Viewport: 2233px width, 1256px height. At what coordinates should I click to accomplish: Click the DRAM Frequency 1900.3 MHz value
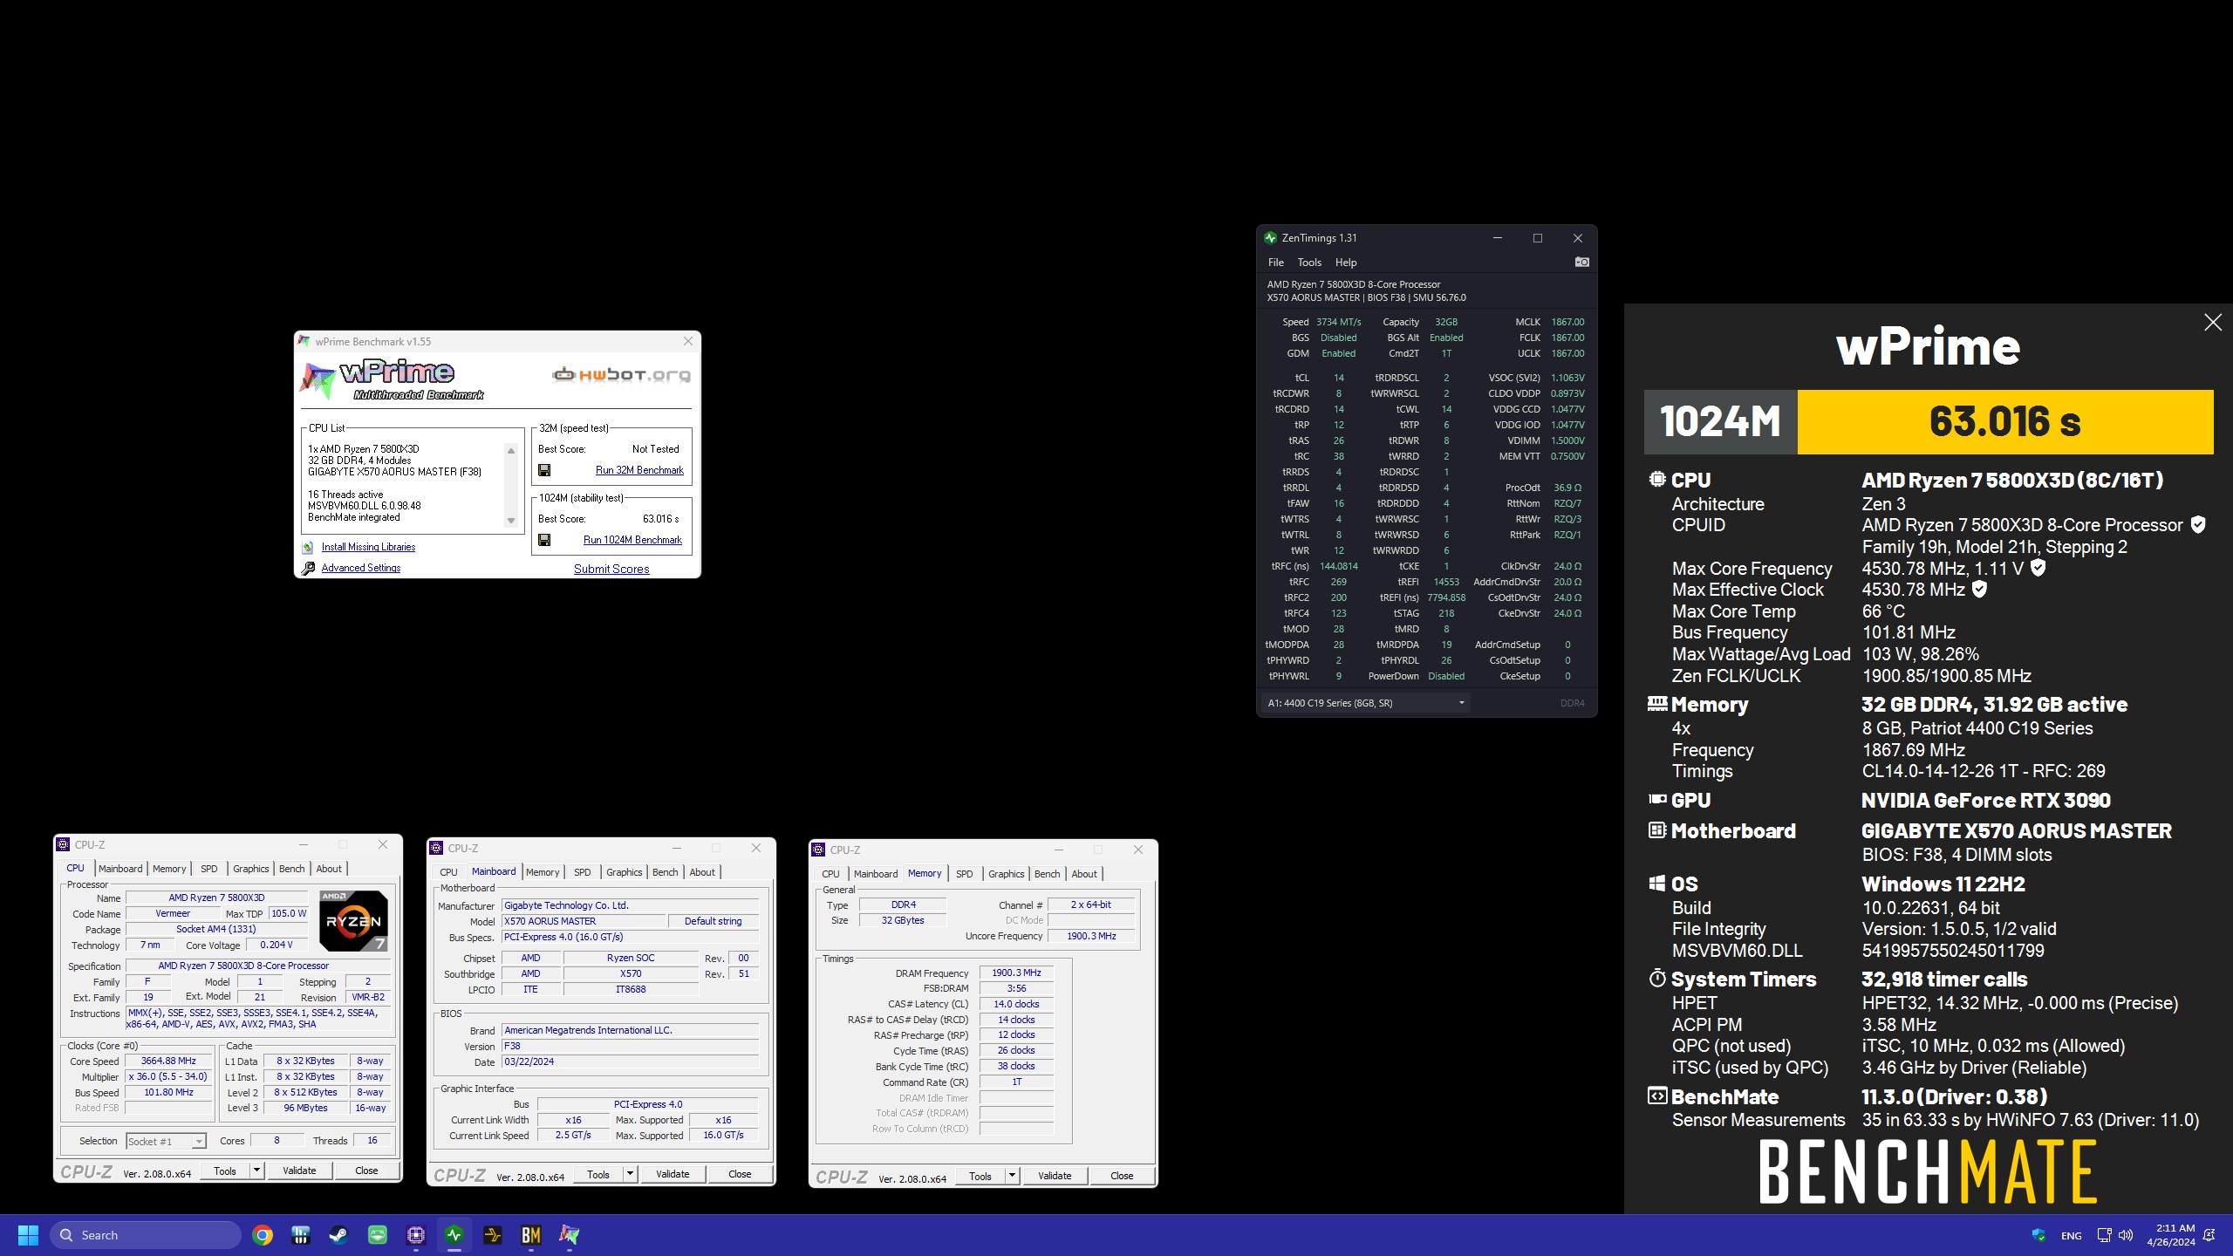(x=1016, y=973)
